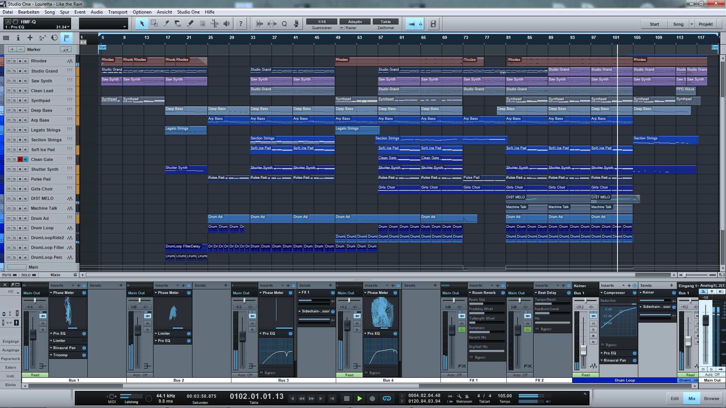The width and height of the screenshot is (726, 408).
Task: Click the Fast Forward transport button
Action: tap(311, 398)
